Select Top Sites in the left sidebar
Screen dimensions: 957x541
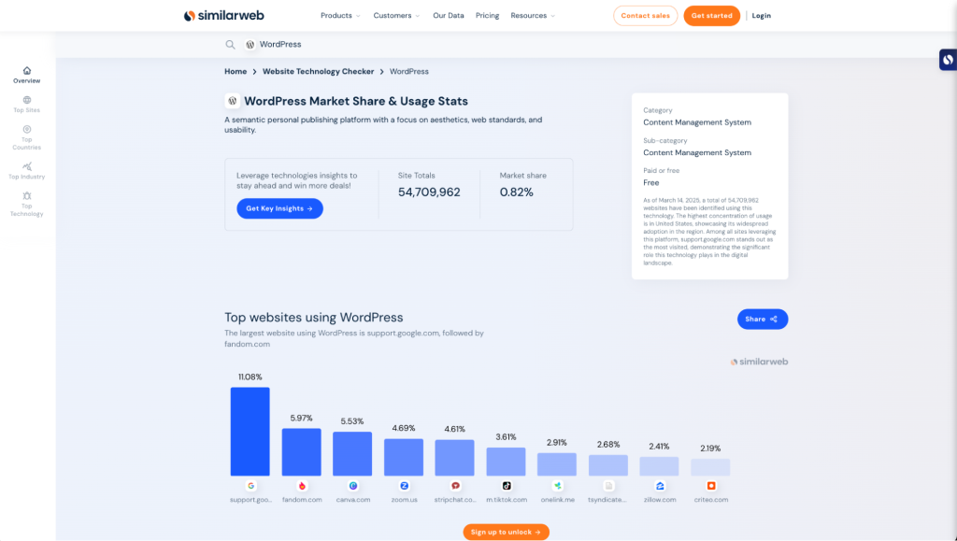tap(26, 105)
